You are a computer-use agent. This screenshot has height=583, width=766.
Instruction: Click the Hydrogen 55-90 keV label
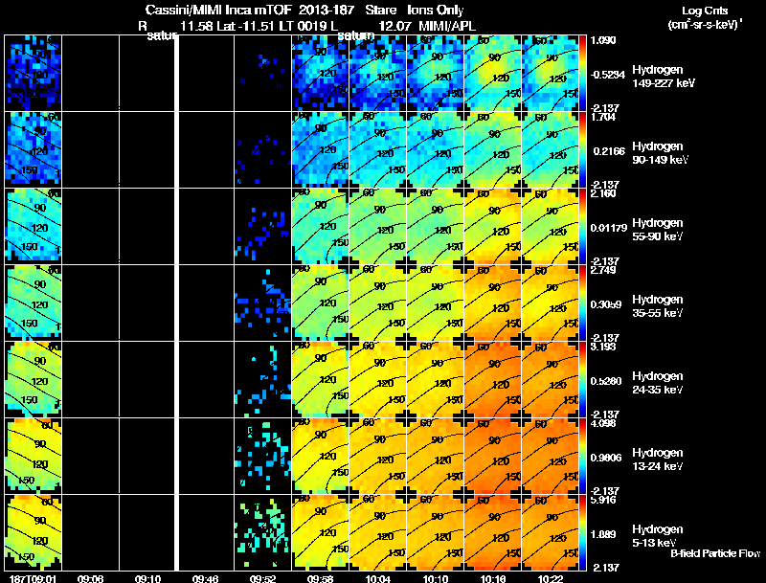tap(658, 230)
